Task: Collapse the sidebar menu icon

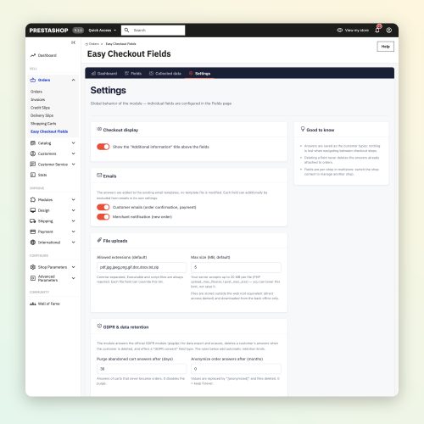Action: tap(73, 42)
